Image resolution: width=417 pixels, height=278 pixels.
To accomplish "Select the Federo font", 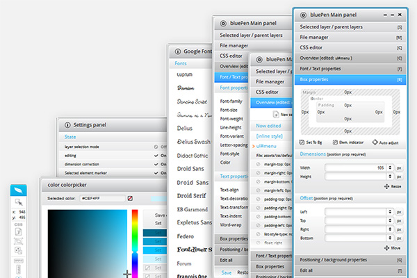I will pos(186,236).
